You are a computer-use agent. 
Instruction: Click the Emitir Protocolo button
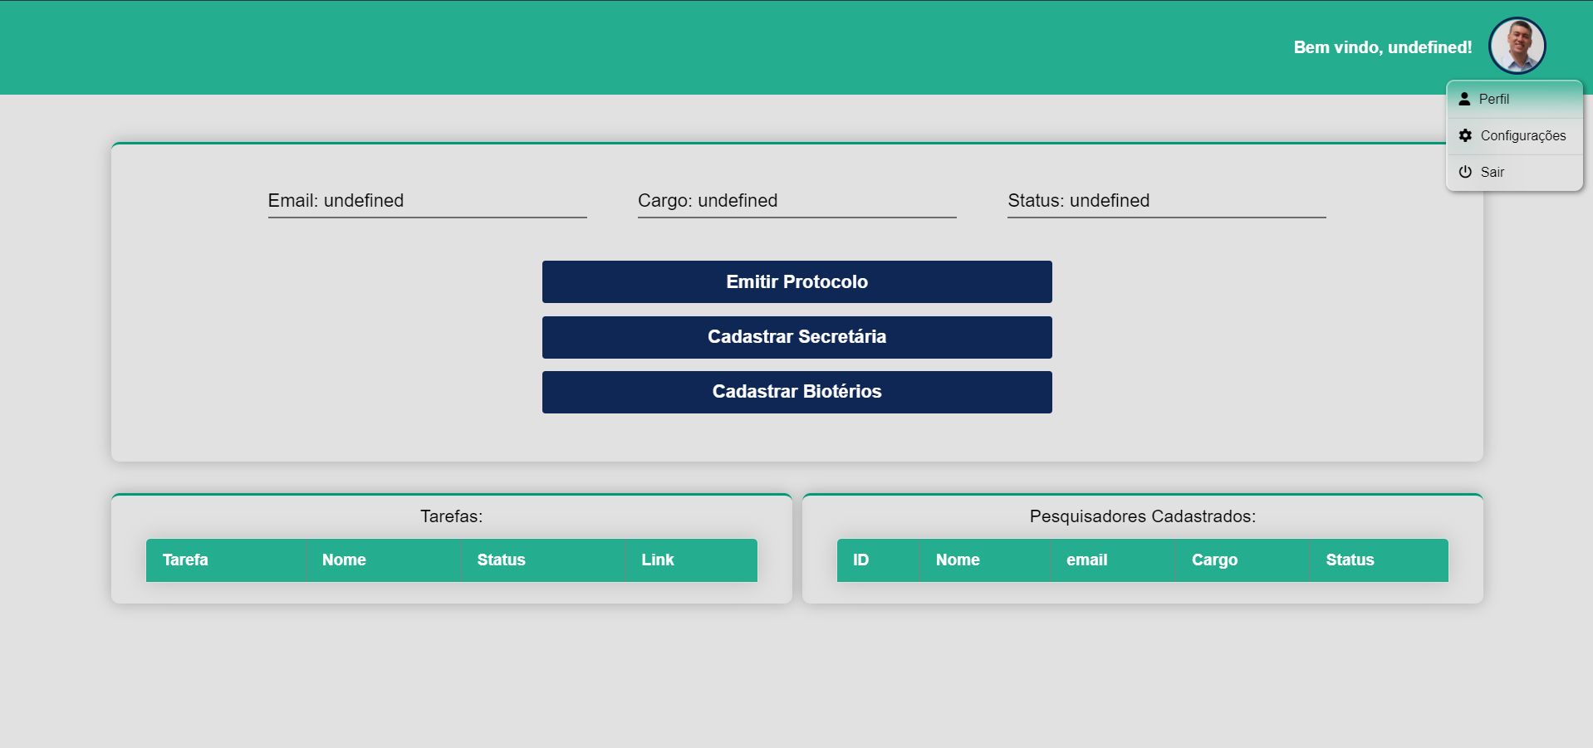point(796,282)
